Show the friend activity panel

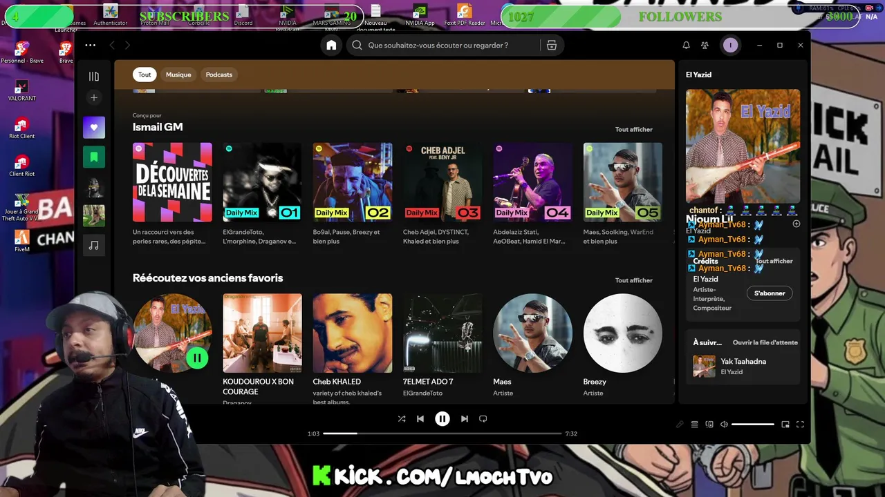point(705,45)
